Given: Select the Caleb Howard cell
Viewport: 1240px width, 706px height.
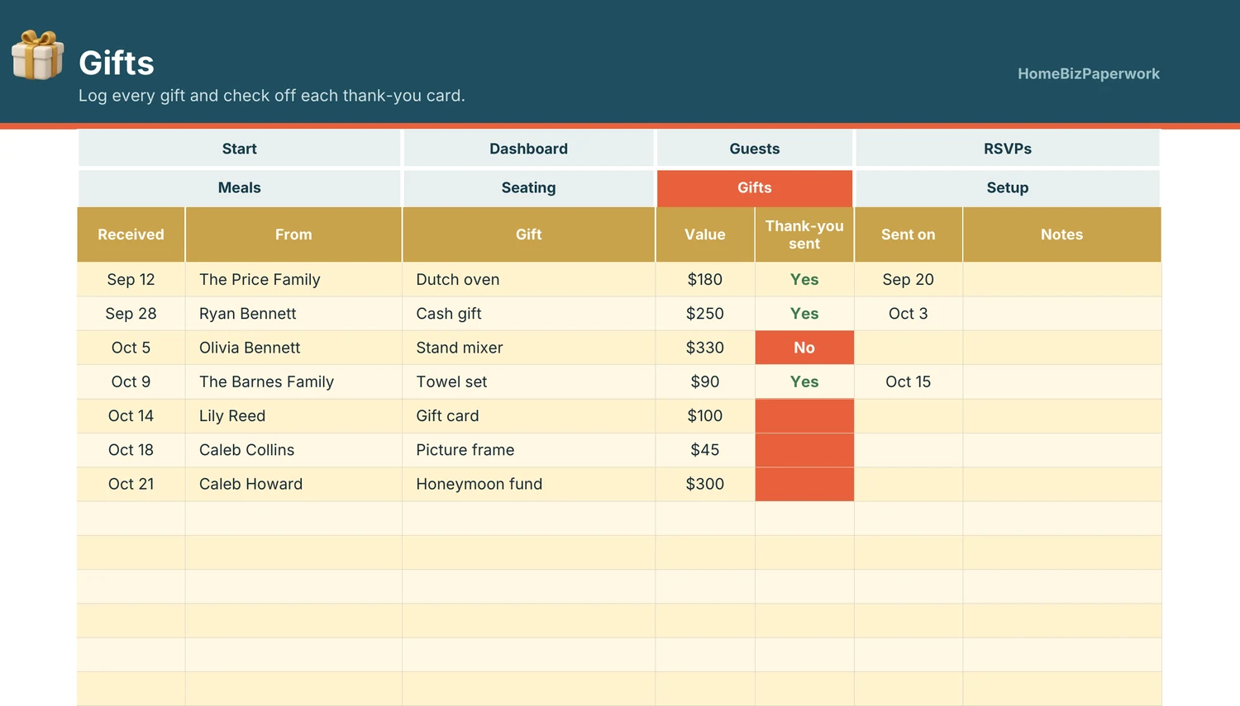Looking at the screenshot, I should pos(293,484).
